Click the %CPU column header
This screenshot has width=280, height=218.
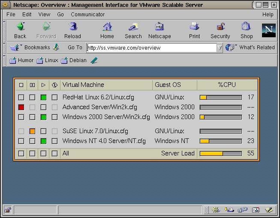(227, 85)
